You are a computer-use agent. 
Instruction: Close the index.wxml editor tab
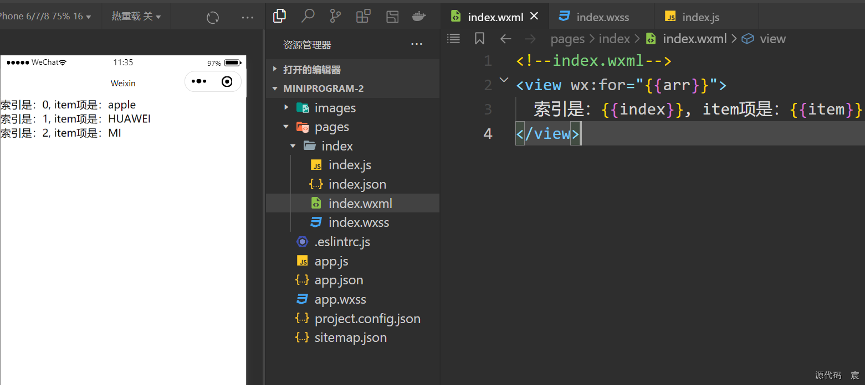534,17
